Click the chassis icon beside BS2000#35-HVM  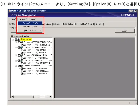(x=22, y=47)
